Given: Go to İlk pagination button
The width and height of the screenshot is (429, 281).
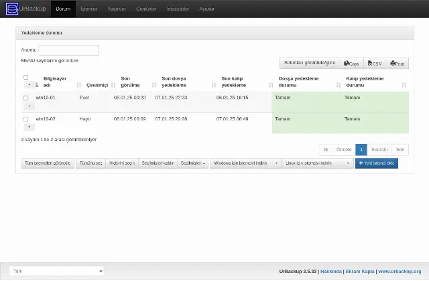Looking at the screenshot, I should tap(326, 150).
